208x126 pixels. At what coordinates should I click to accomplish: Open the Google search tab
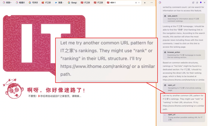(x=72, y=3)
